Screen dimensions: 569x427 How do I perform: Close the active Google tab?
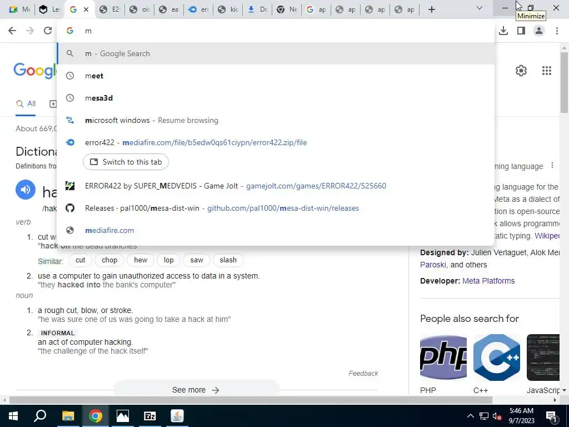[86, 9]
